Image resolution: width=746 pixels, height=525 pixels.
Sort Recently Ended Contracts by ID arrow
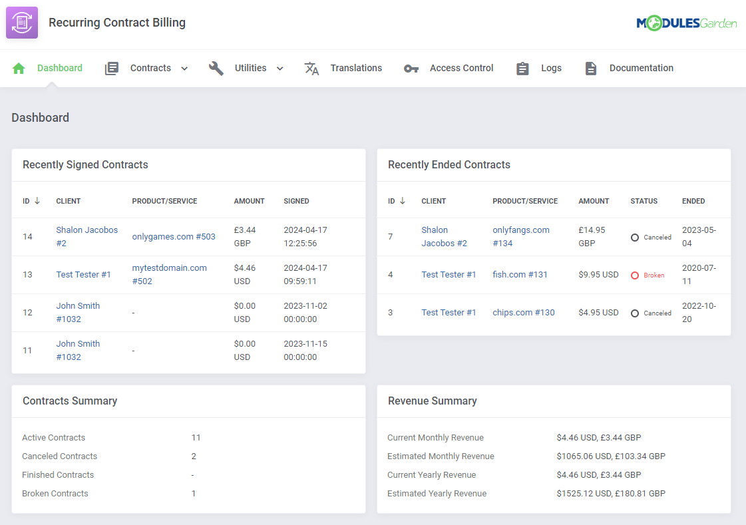pos(403,201)
